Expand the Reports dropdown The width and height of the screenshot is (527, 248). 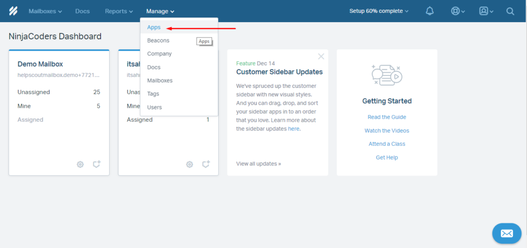click(x=119, y=11)
